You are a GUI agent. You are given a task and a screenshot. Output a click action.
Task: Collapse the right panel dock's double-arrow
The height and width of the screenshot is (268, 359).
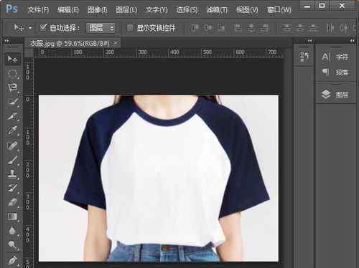(353, 41)
